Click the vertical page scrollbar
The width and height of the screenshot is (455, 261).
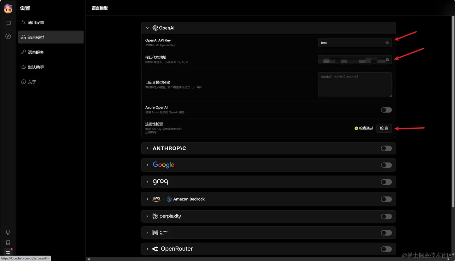(x=453, y=112)
